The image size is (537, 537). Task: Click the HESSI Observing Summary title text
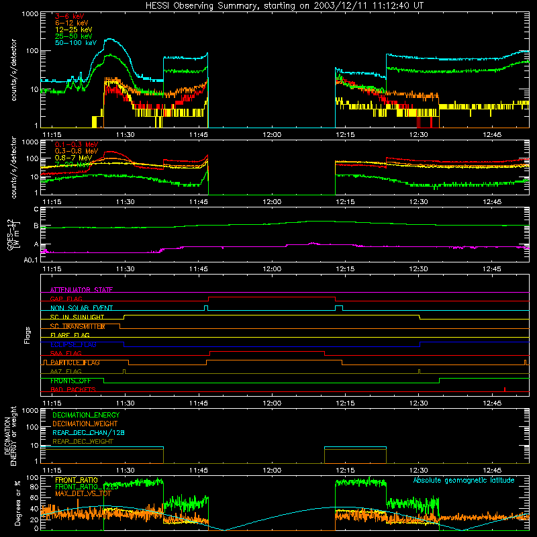pos(285,5)
